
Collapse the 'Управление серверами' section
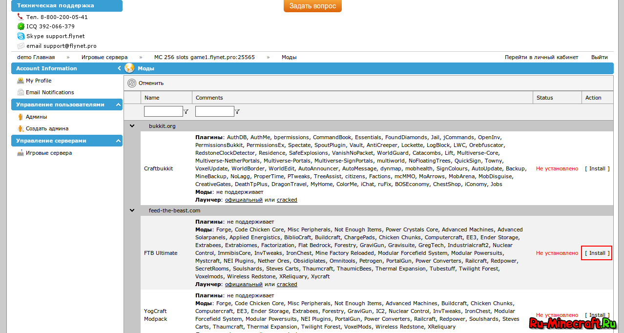coord(118,141)
